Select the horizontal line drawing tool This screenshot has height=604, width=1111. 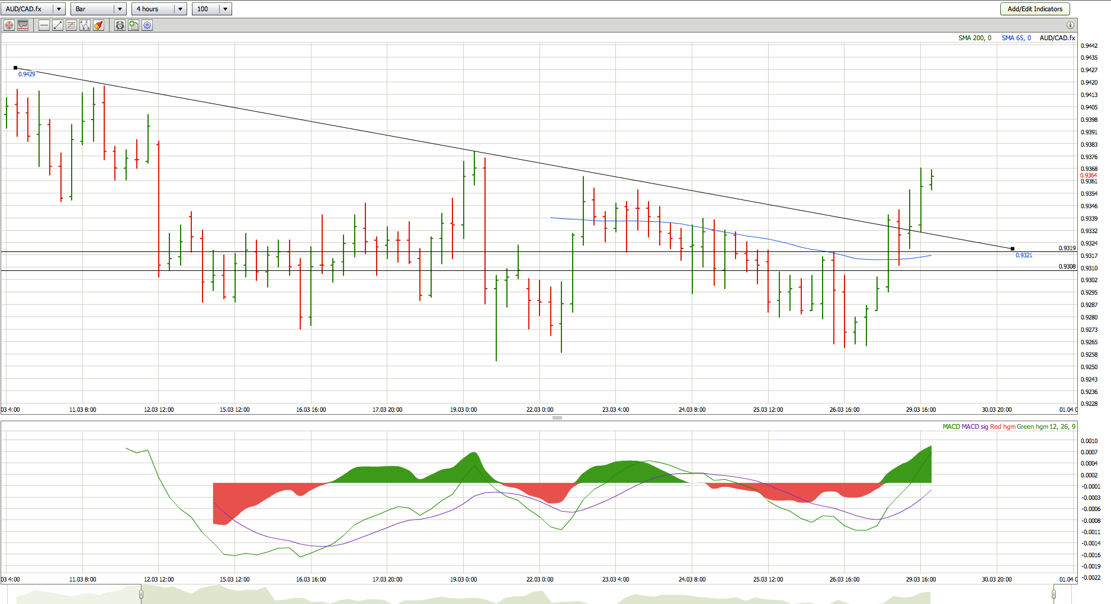[x=44, y=25]
